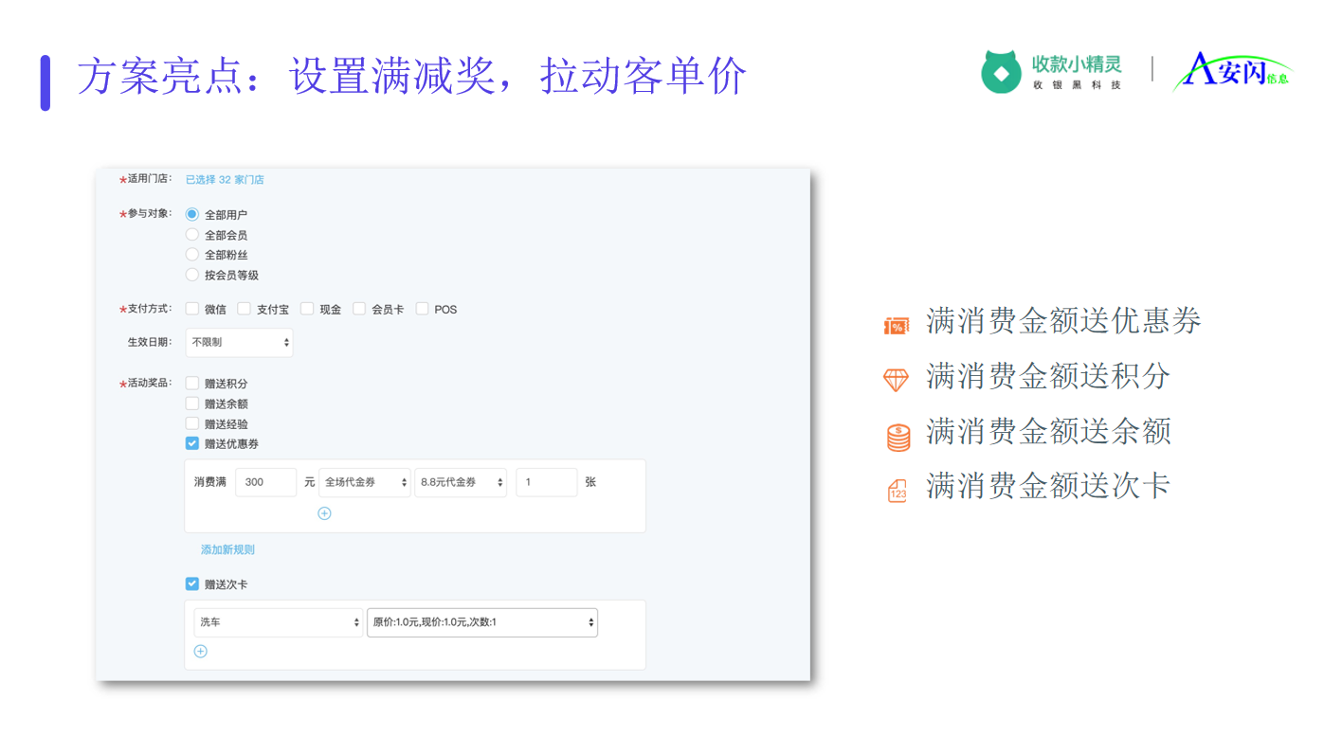Image resolution: width=1342 pixels, height=754 pixels.
Task: Open the 洗车 card dropdown
Action: 279,622
